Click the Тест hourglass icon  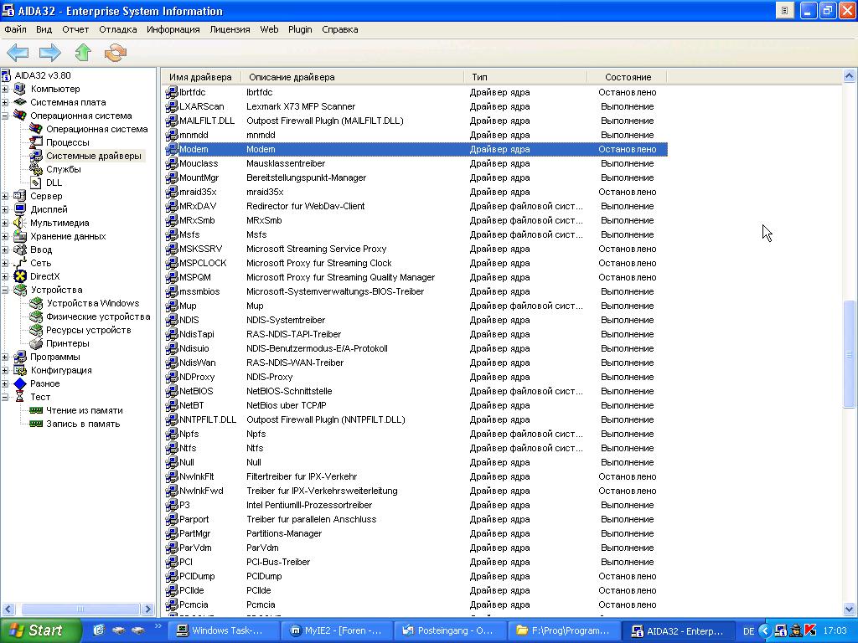[20, 397]
